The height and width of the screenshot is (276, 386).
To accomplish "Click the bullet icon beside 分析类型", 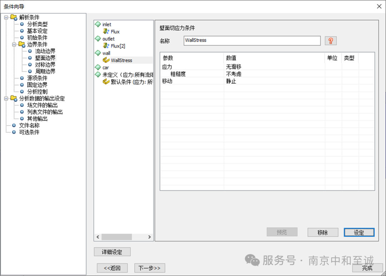I will [x=22, y=24].
